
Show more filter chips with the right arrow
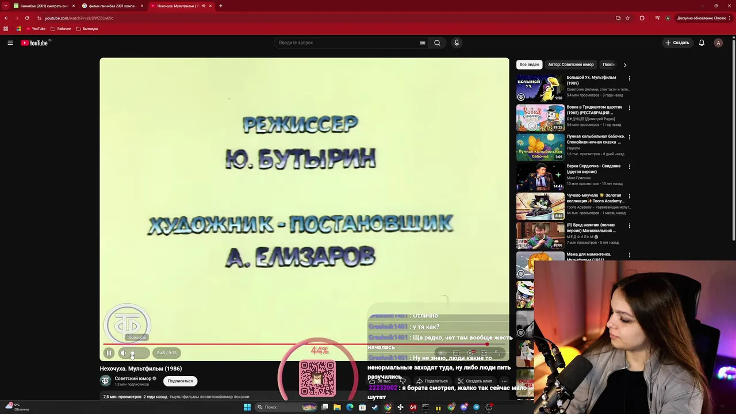point(625,65)
